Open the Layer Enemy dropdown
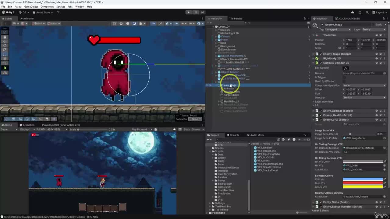Image resolution: width=390 pixels, height=219 pixels. pos(374,30)
